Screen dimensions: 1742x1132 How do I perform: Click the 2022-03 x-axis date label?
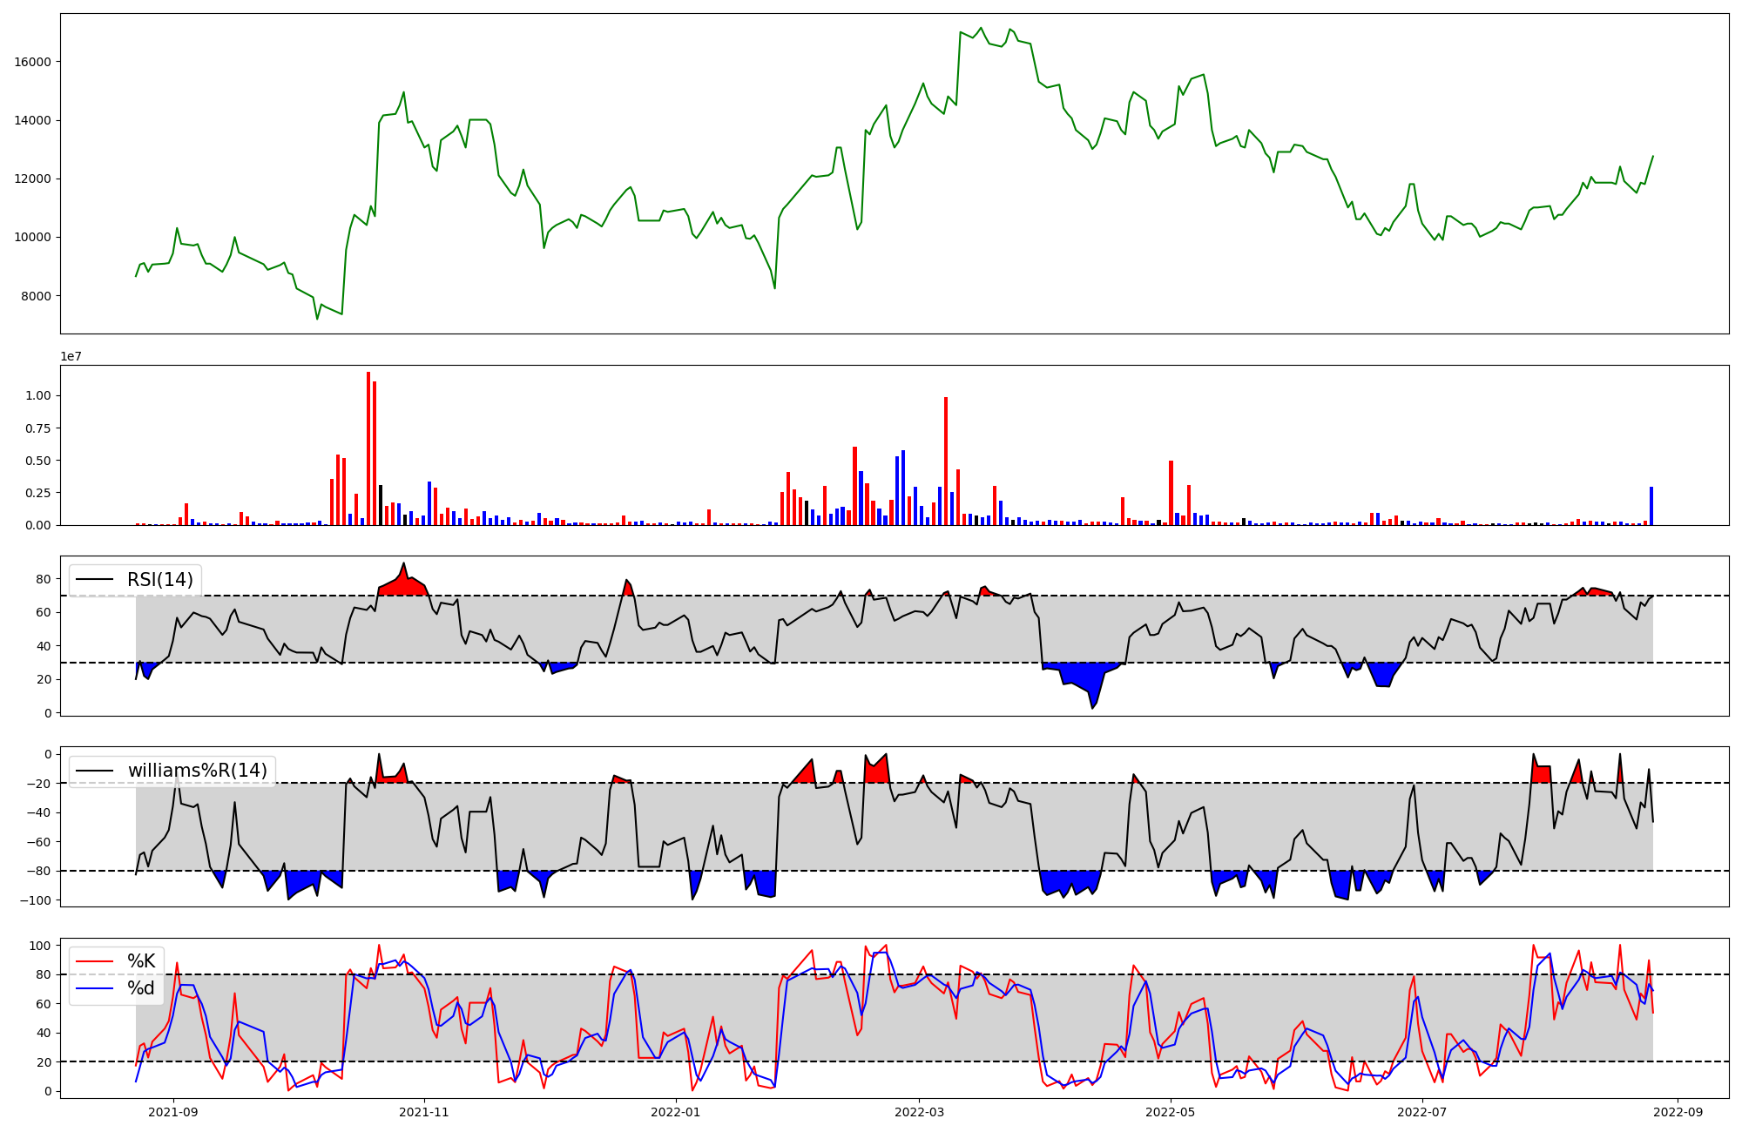click(919, 1112)
